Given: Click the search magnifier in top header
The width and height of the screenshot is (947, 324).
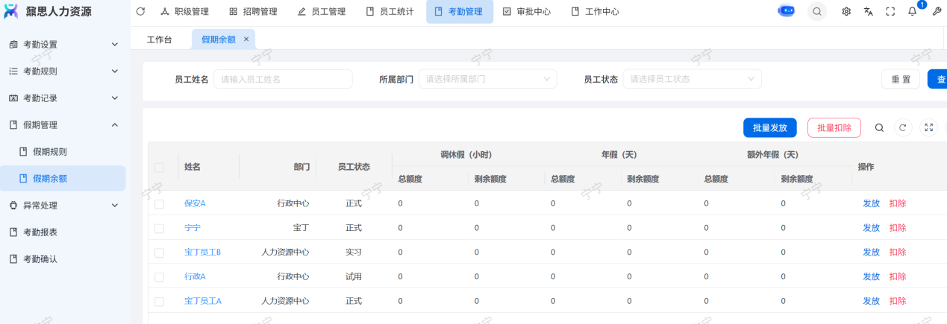Looking at the screenshot, I should (817, 11).
